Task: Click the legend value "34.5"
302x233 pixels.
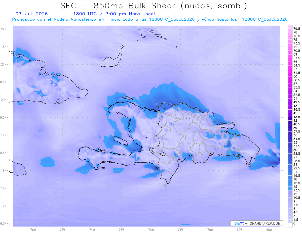Action: click(x=297, y=139)
